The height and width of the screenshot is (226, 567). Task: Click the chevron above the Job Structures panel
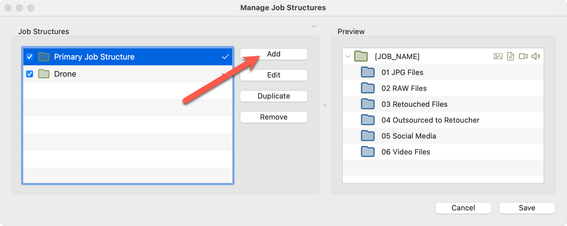tap(314, 26)
